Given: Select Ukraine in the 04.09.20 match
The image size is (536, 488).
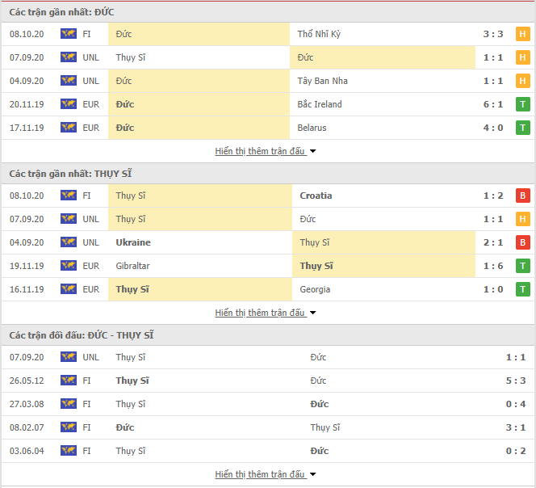Looking at the screenshot, I should click(x=133, y=242).
